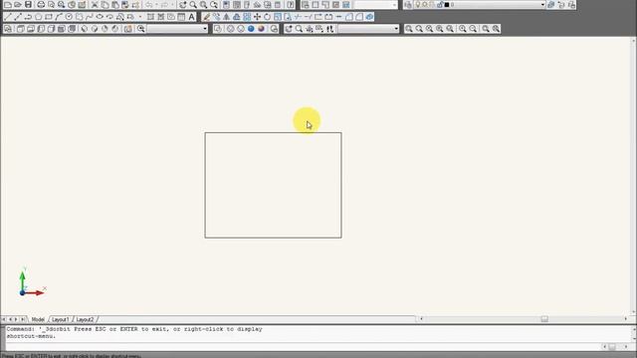The image size is (637, 358).
Task: Toggle the layer on/off lightbulb icon
Action: coord(418,5)
